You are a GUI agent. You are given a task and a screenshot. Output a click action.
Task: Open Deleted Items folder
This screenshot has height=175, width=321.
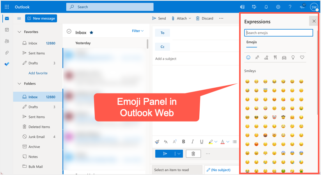point(39,127)
